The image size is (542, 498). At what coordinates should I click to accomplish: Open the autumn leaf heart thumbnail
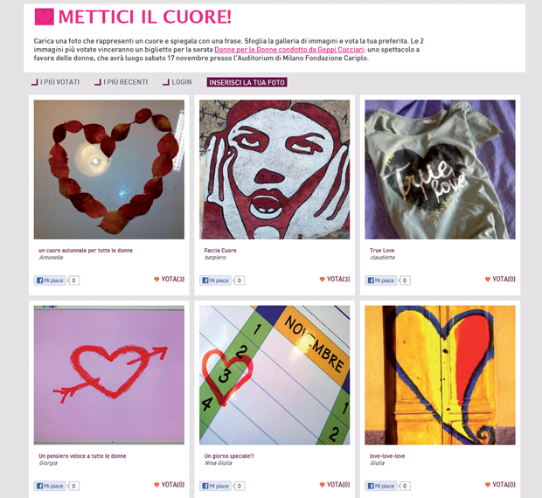(x=109, y=169)
